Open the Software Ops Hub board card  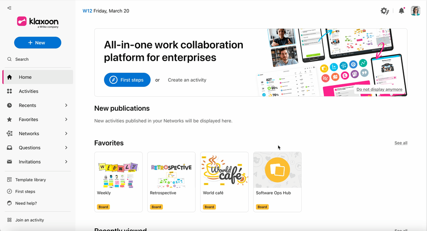(x=277, y=182)
